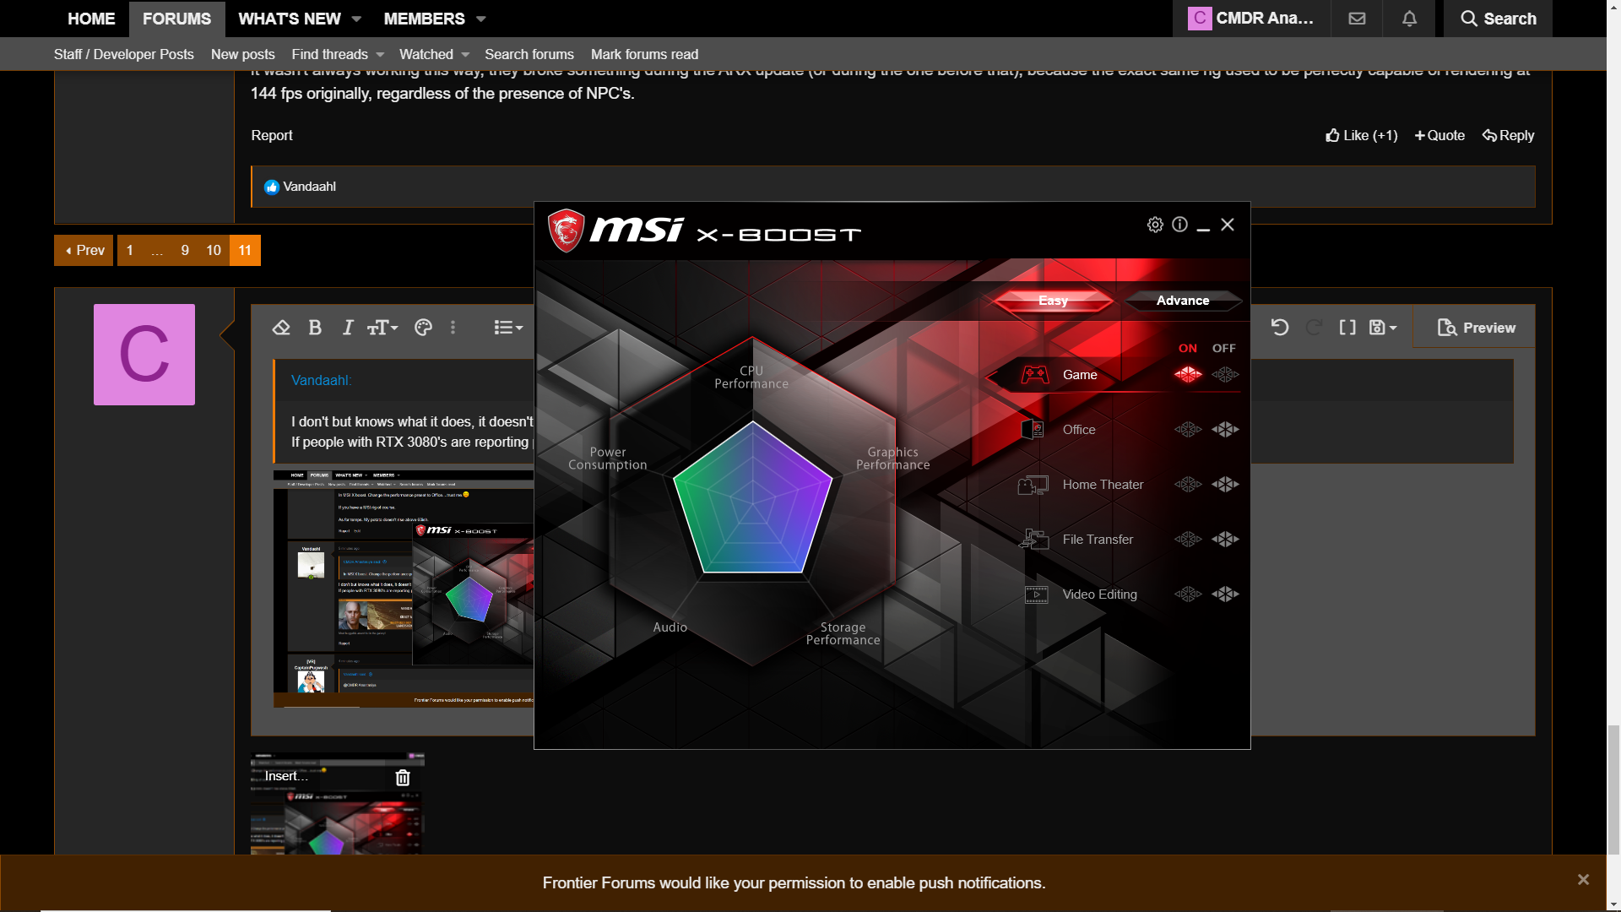
Task: Open the FORUMS navigation tab
Action: tap(176, 19)
